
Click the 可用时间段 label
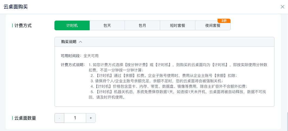(x=71, y=56)
